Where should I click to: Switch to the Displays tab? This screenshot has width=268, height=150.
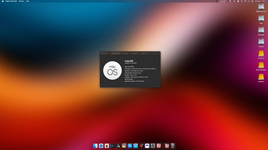(125, 53)
